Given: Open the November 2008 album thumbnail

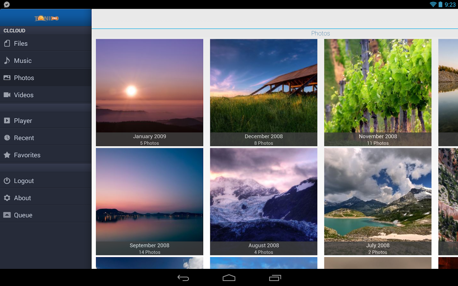Looking at the screenshot, I should point(378,92).
